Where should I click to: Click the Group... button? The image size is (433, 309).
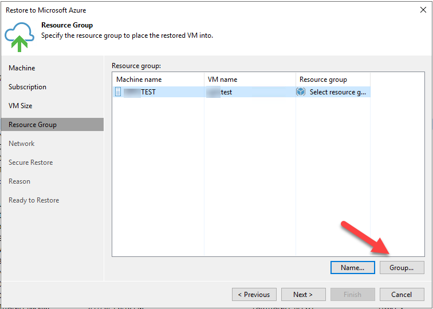[x=402, y=268]
